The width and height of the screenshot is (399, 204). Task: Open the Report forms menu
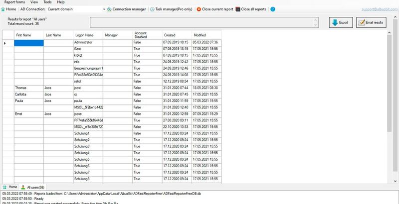pyautogui.click(x=15, y=2)
